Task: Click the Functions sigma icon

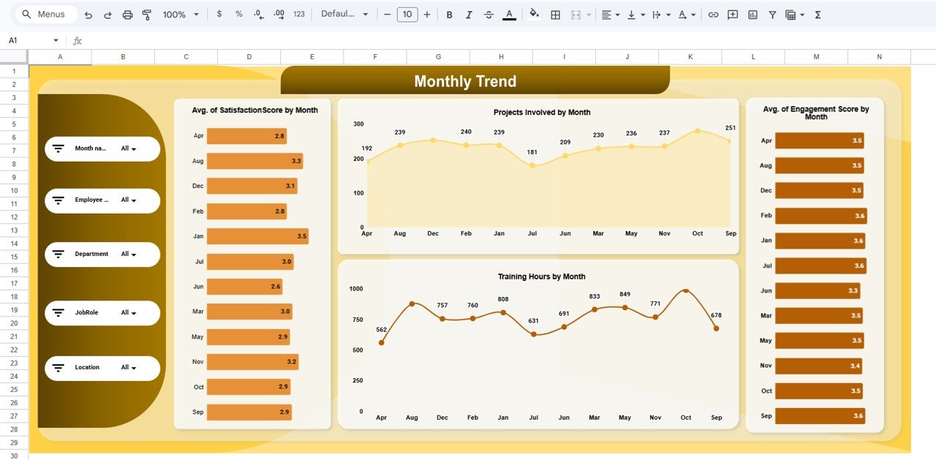Action: tap(818, 14)
